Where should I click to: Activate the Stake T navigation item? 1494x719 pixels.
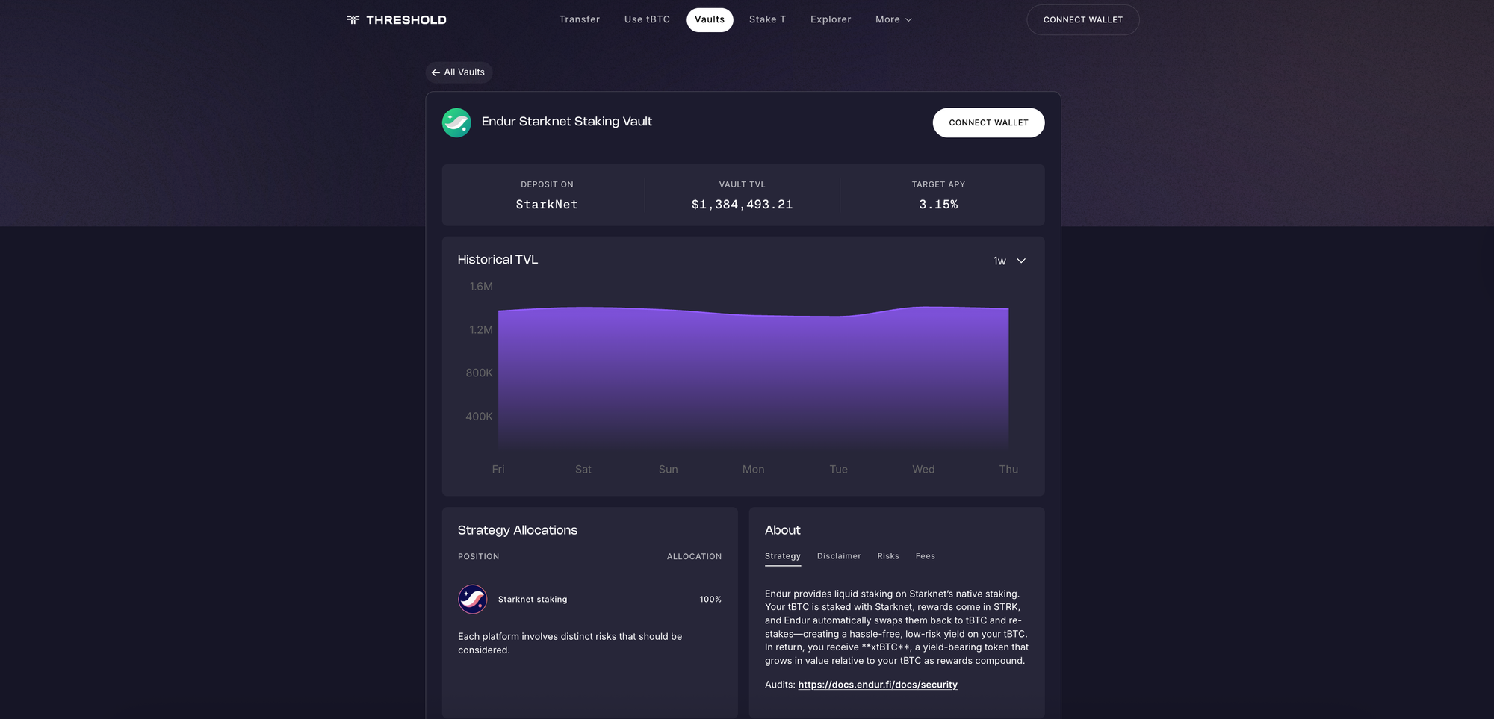(767, 19)
